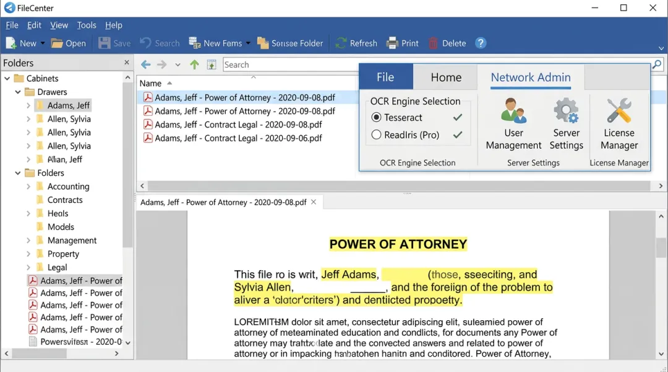
Task: Click PDF icon of Contract Legal 2020-09-06.pdf
Action: (148, 138)
